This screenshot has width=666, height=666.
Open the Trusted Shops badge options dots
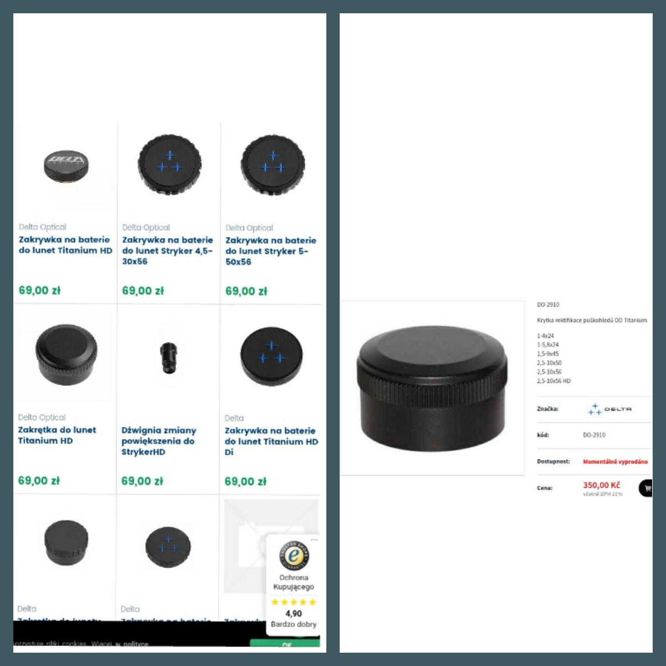314,540
